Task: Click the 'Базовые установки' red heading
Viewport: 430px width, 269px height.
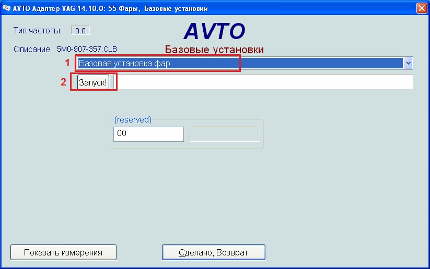Action: point(214,50)
